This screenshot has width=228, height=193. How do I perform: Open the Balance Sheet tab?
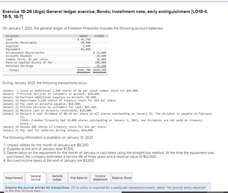tap(122, 178)
